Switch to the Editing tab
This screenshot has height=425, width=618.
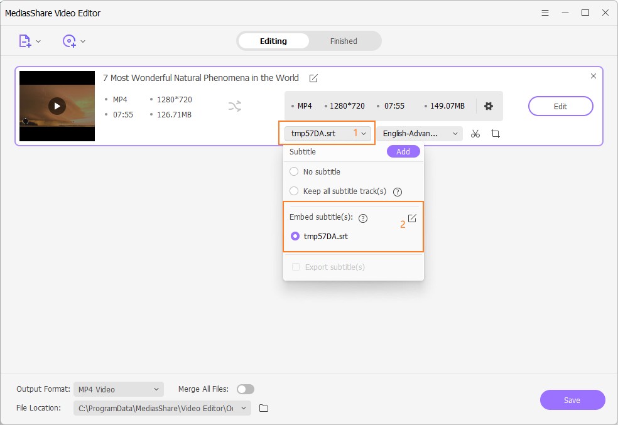[x=273, y=41]
